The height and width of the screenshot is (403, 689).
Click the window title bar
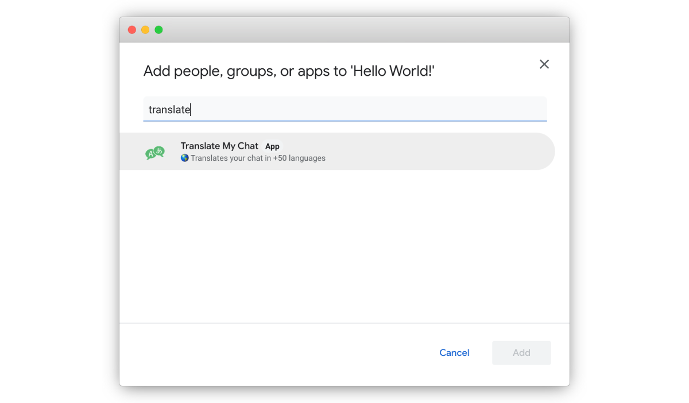click(344, 30)
